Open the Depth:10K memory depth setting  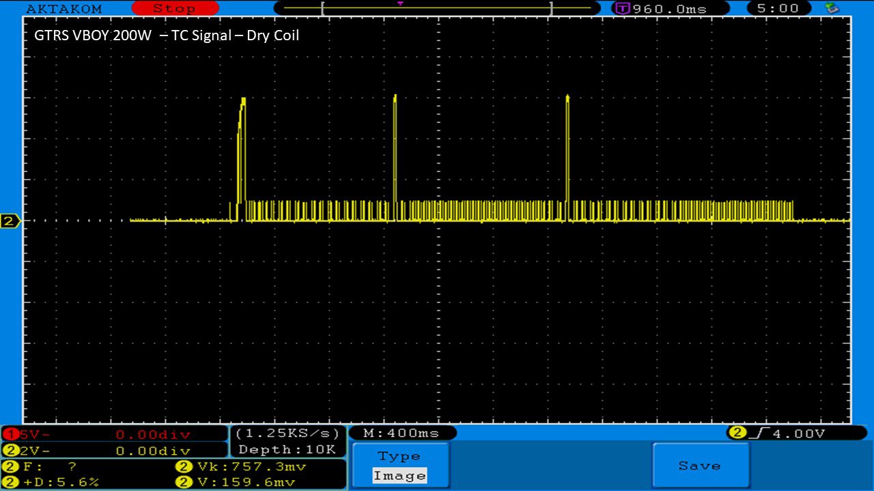[x=287, y=449]
